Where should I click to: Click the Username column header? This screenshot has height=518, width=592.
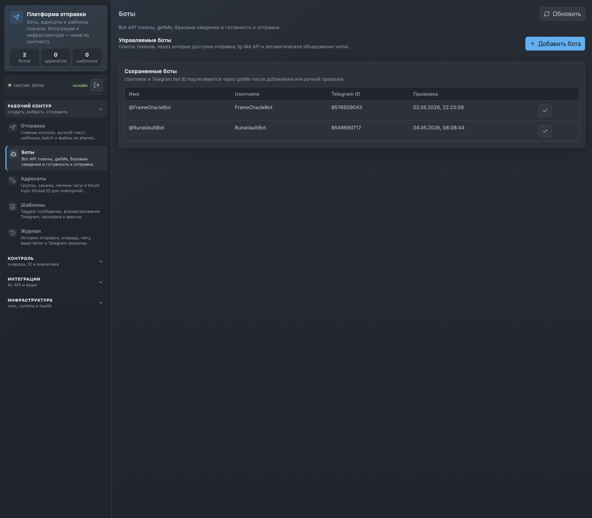coord(247,94)
